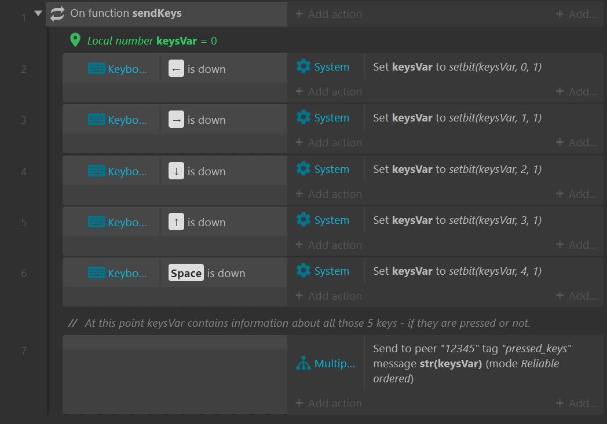Add action to the sendKeys function
The height and width of the screenshot is (424, 607).
[328, 14]
